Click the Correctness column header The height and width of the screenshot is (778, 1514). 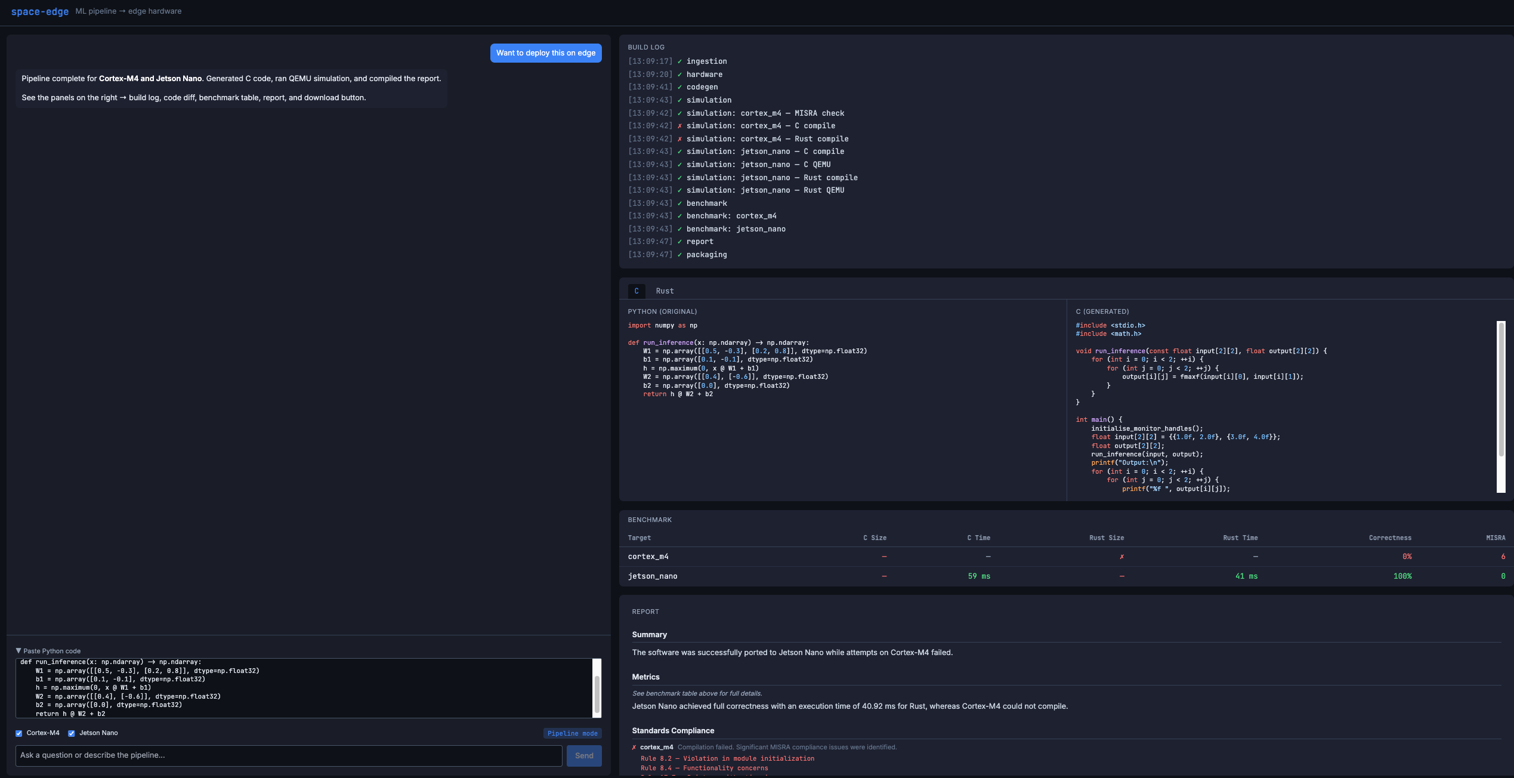point(1390,538)
